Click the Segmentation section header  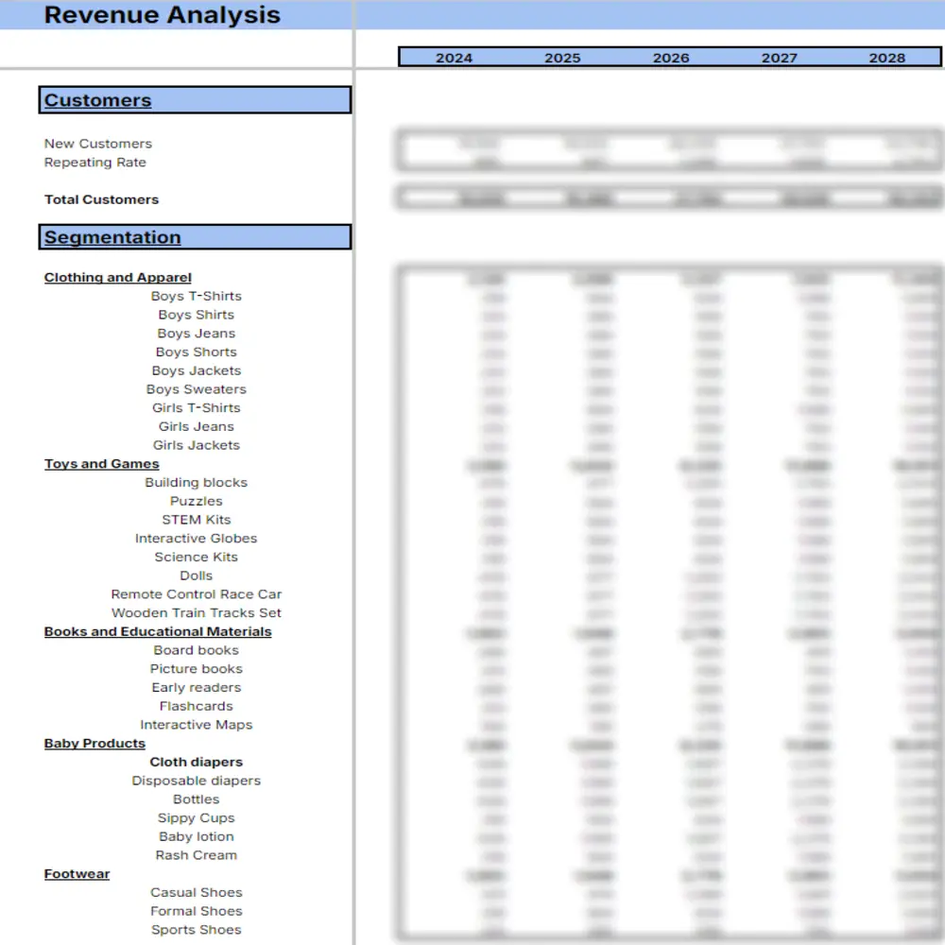click(x=112, y=237)
